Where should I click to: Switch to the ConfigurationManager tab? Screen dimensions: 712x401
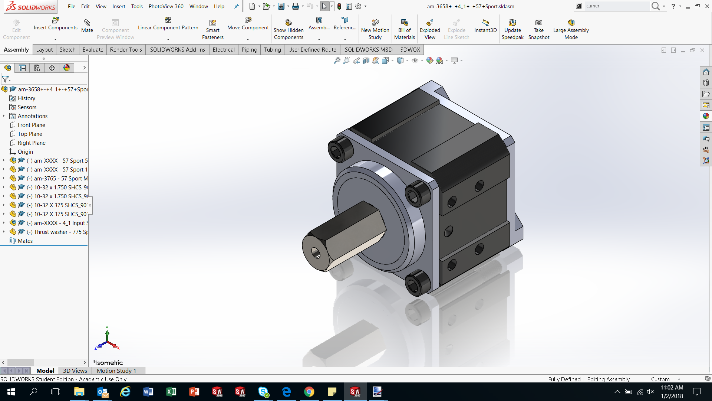click(37, 68)
